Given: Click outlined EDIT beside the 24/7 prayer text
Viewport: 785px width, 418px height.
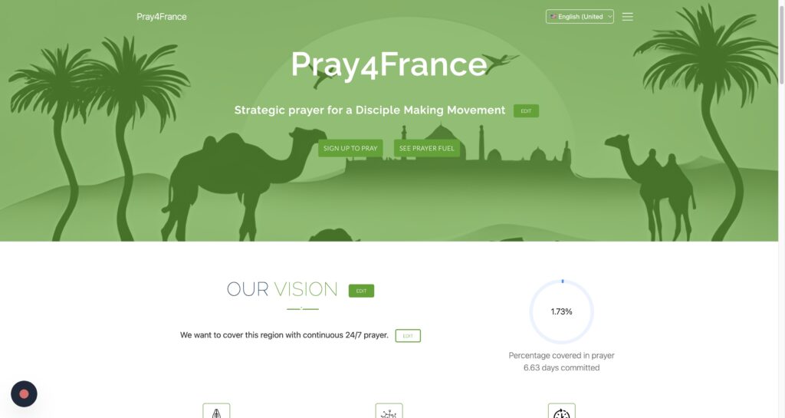Looking at the screenshot, I should click(408, 336).
